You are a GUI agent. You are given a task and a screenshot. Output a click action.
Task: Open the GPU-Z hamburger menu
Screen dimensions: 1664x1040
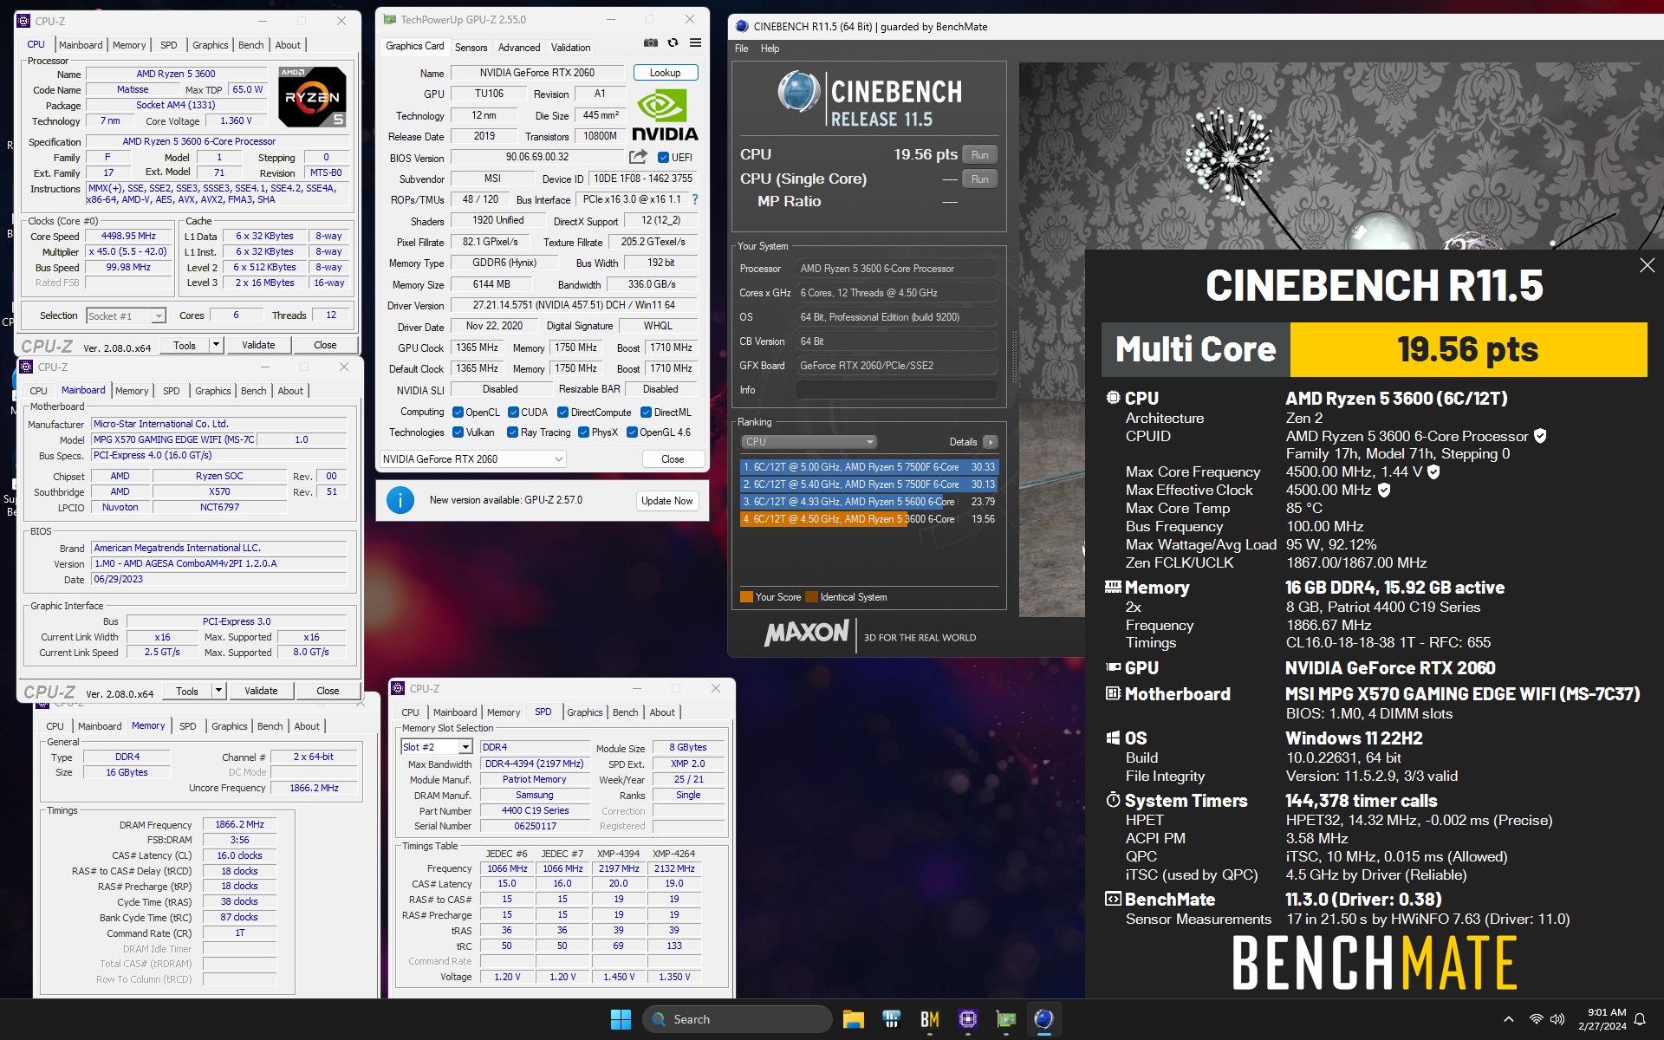(x=695, y=42)
